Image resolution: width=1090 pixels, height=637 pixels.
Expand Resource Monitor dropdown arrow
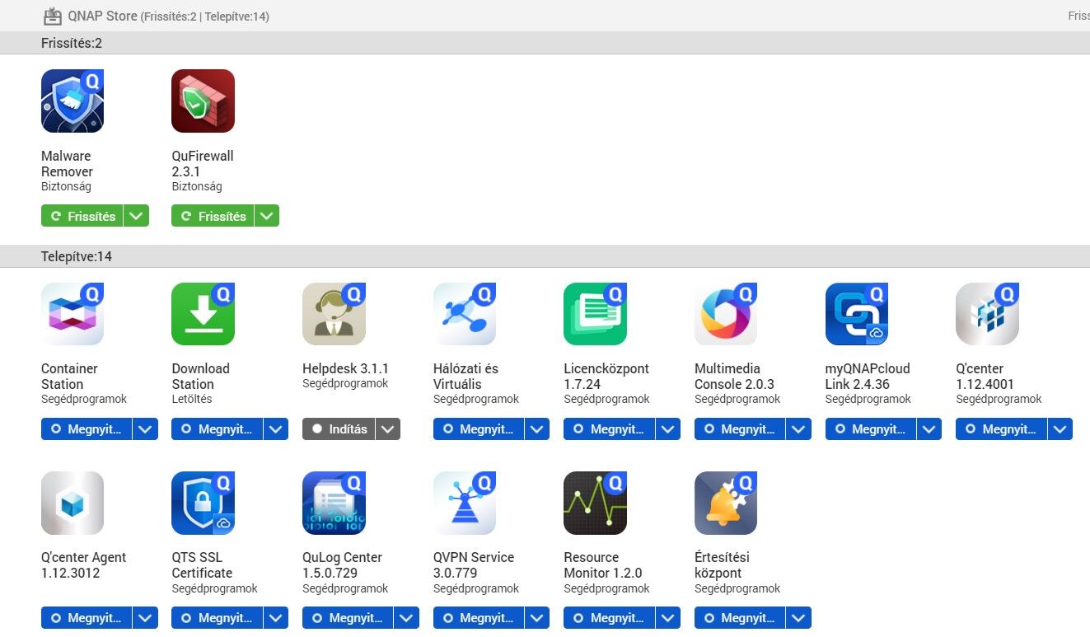pyautogui.click(x=668, y=618)
